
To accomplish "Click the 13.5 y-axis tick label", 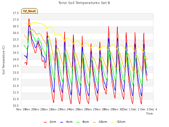I will coord(16,66).
